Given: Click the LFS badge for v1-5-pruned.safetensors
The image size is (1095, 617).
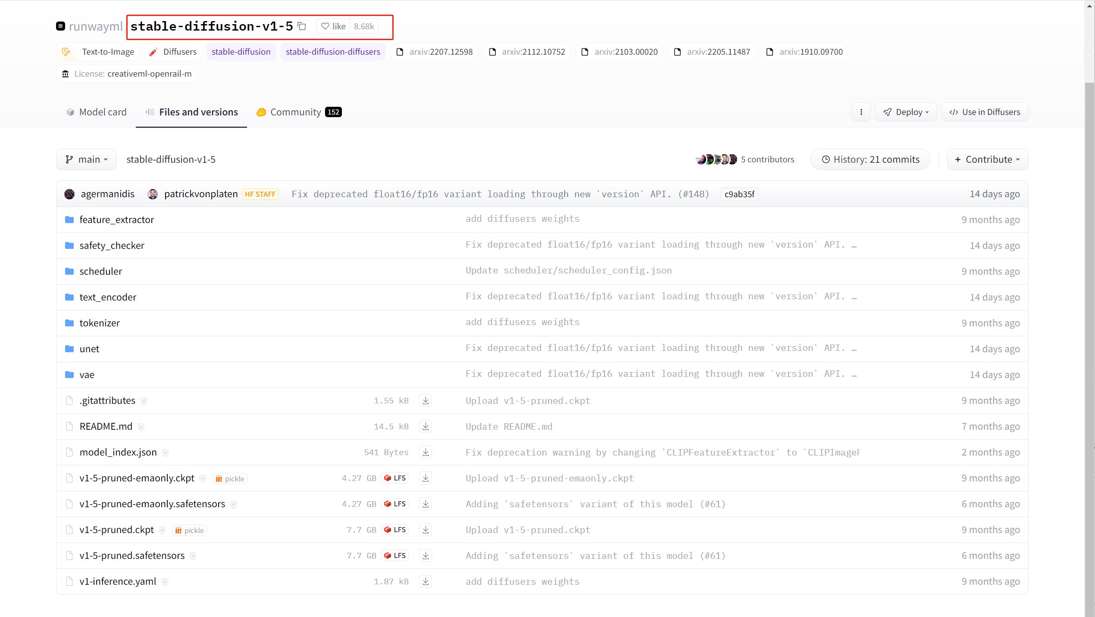Looking at the screenshot, I should click(x=395, y=555).
